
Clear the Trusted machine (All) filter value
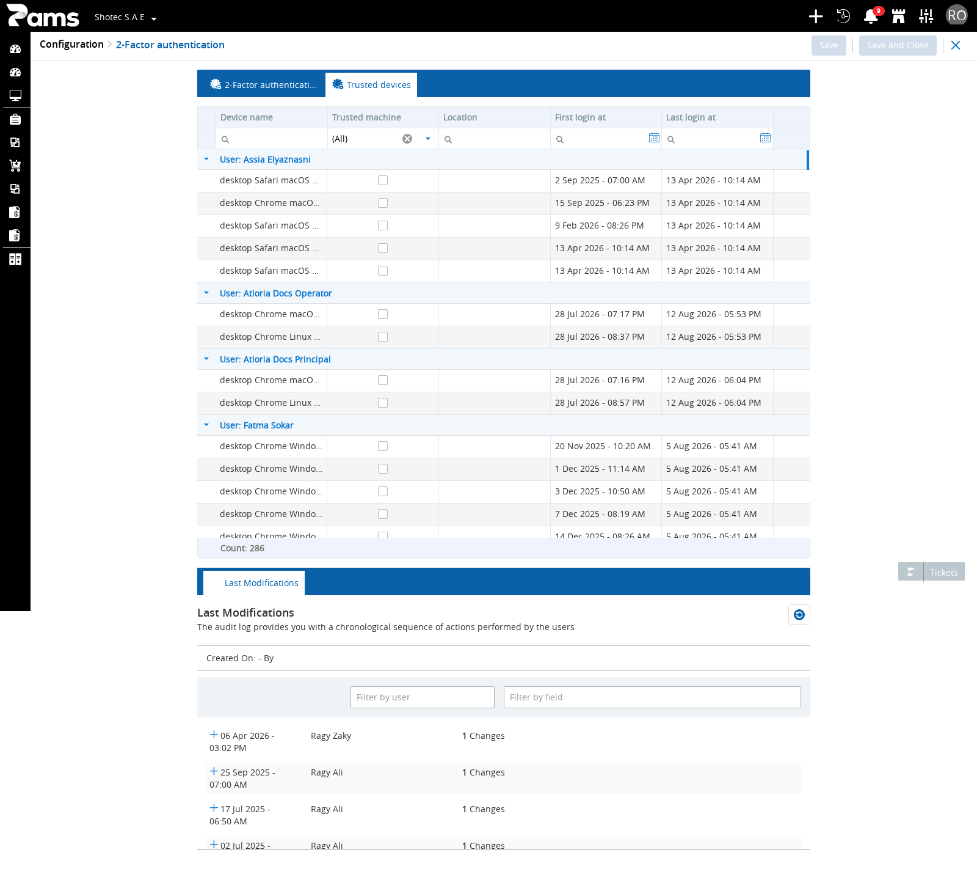[407, 139]
